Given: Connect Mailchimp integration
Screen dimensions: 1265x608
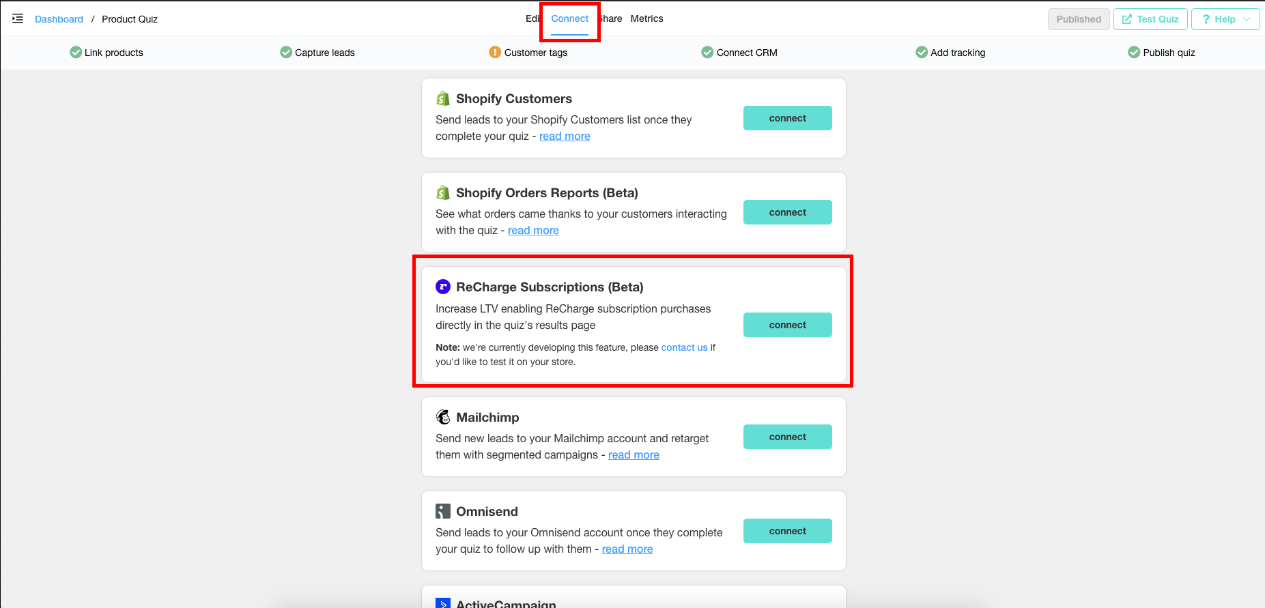Looking at the screenshot, I should click(788, 437).
